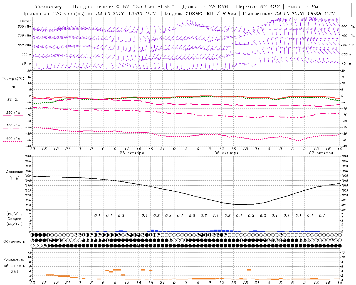Select the Конвективн. label
Screen dimensions: 356x285
click(x=14, y=260)
